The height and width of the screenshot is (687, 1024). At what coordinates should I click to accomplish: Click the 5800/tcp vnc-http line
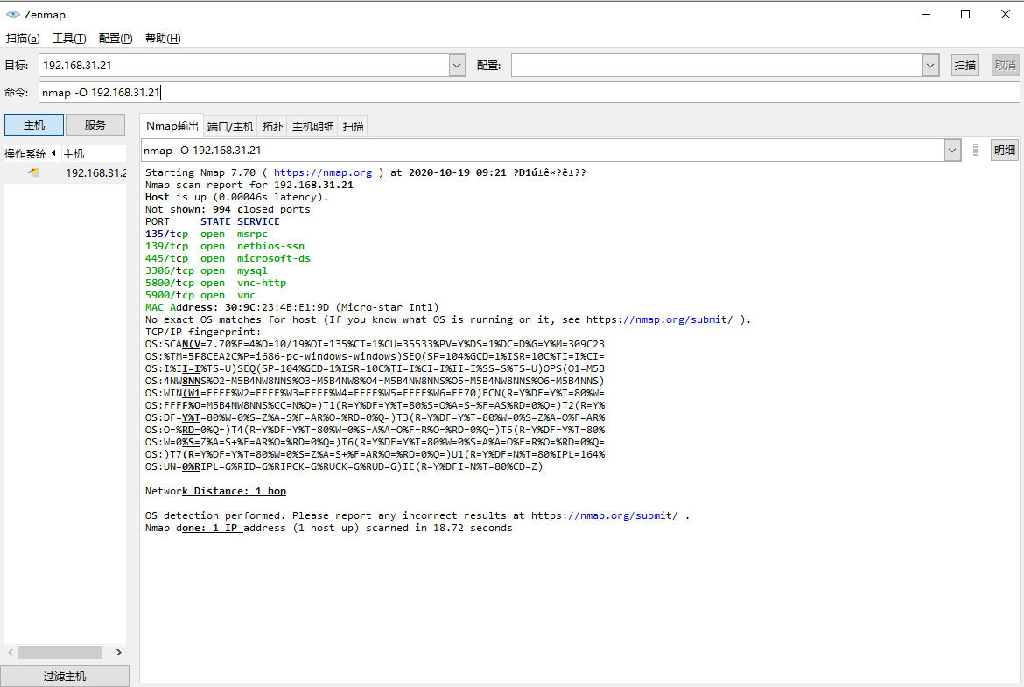215,283
